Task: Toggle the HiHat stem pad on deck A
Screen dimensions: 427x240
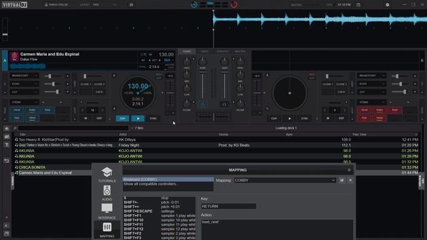Action: tap(32, 118)
